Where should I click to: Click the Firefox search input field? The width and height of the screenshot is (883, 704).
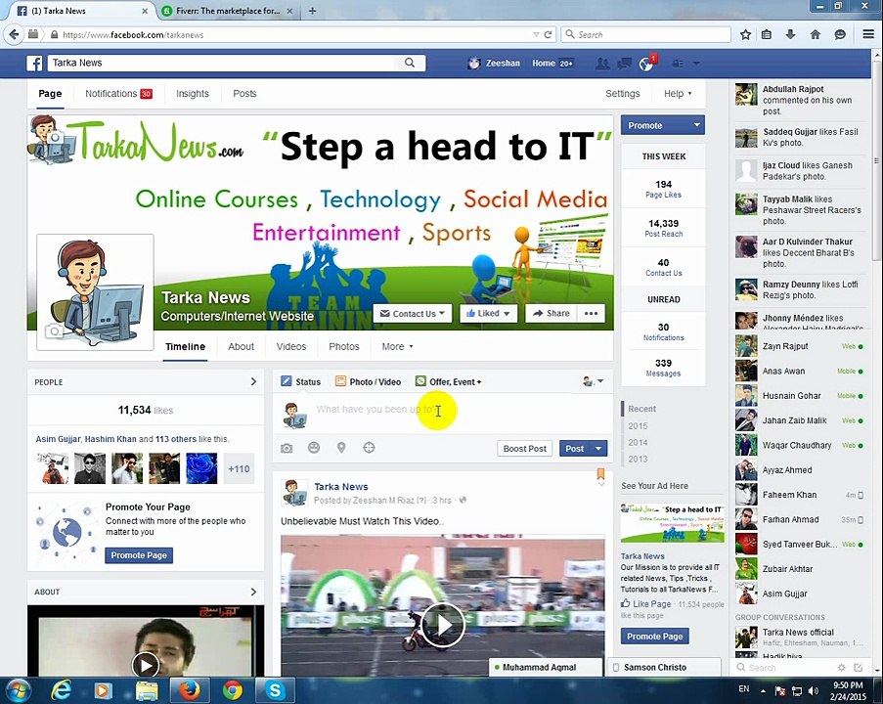click(x=646, y=34)
